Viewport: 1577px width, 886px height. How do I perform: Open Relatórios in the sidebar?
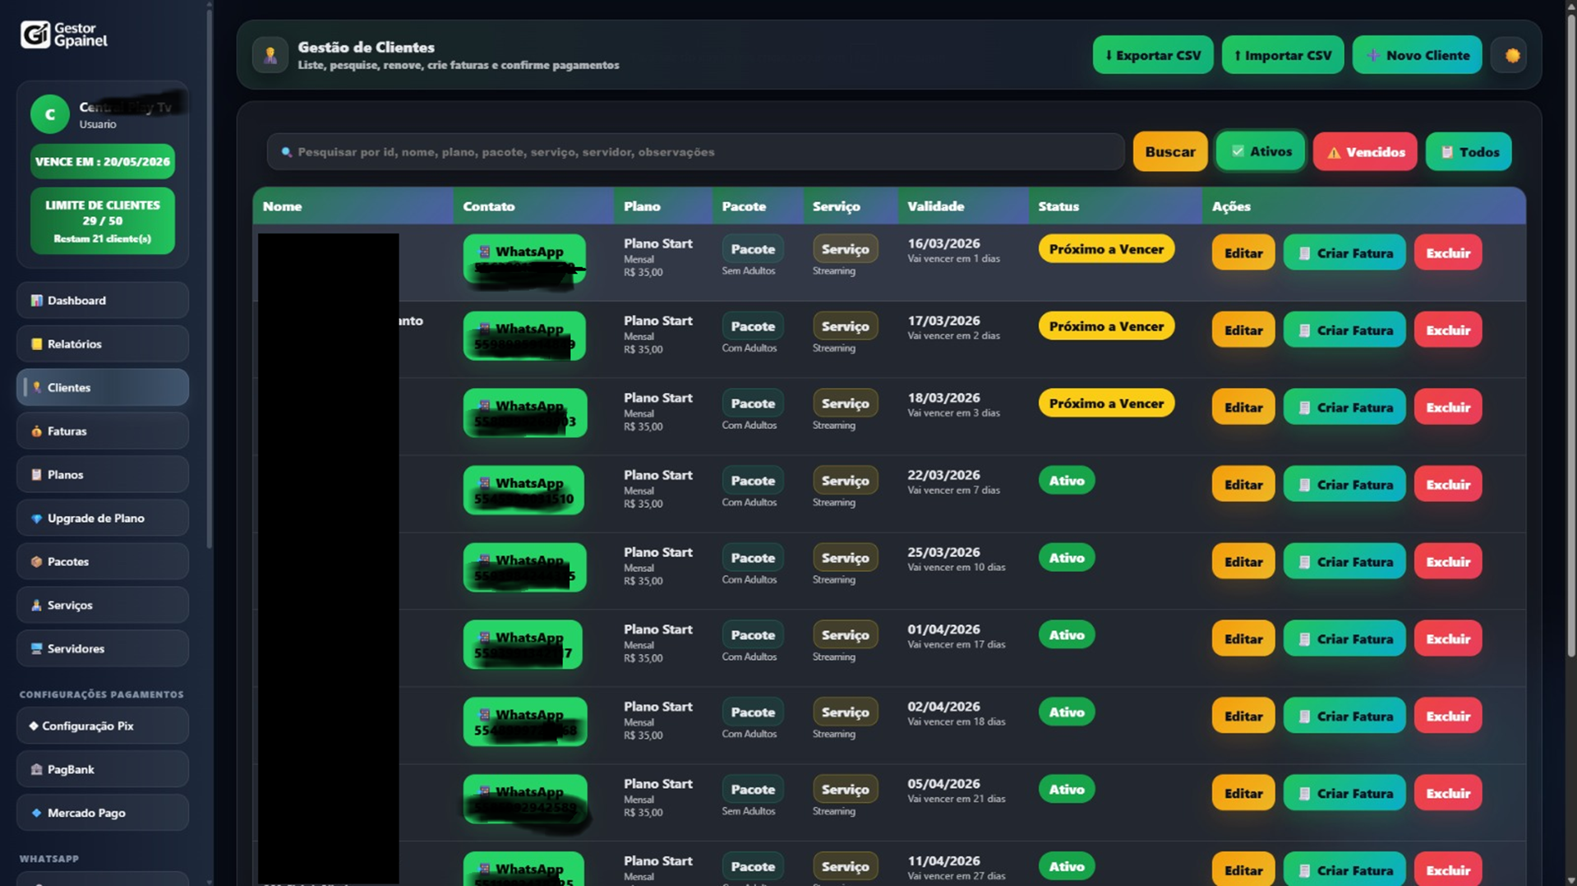(x=103, y=344)
